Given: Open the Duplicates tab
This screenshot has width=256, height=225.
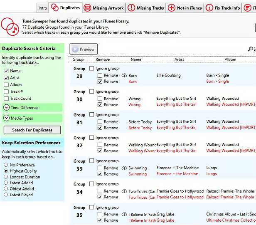Looking at the screenshot, I should (x=66, y=7).
